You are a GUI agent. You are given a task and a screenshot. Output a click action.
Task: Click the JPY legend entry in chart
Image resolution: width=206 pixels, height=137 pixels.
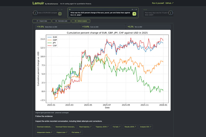[x=52, y=43]
